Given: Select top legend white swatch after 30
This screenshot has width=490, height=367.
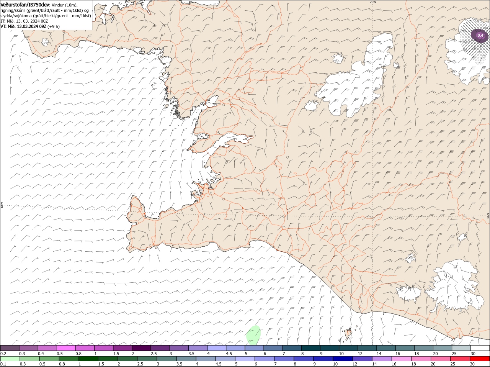Looking at the screenshot, I should [x=480, y=348].
